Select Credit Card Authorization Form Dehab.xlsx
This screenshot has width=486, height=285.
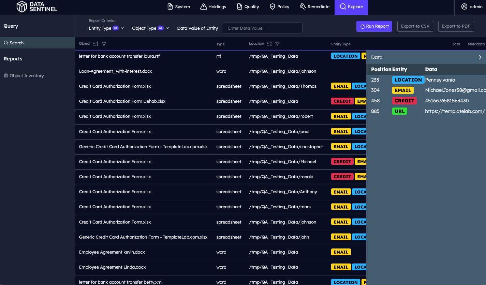(122, 101)
